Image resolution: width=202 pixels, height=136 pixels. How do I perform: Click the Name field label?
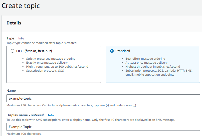point(11,91)
